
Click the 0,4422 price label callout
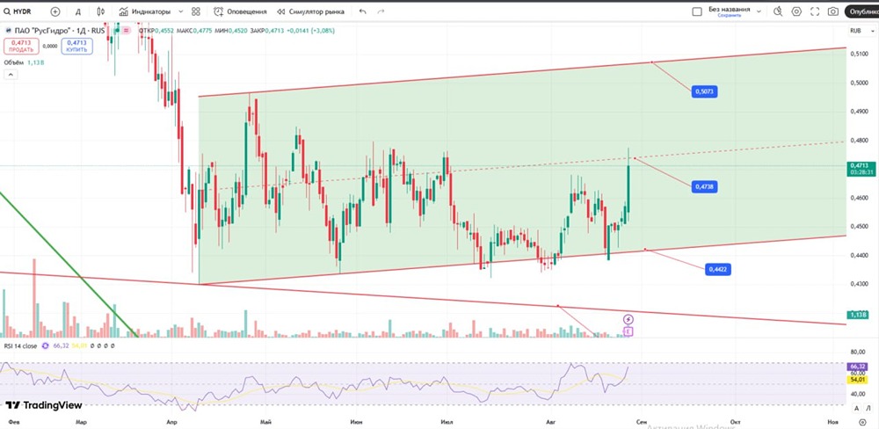tap(719, 270)
